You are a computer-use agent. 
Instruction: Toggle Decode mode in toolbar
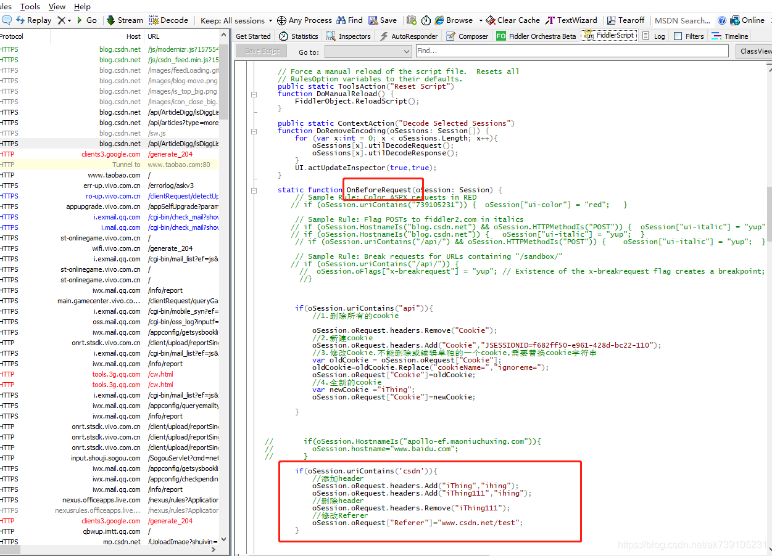[x=168, y=20]
